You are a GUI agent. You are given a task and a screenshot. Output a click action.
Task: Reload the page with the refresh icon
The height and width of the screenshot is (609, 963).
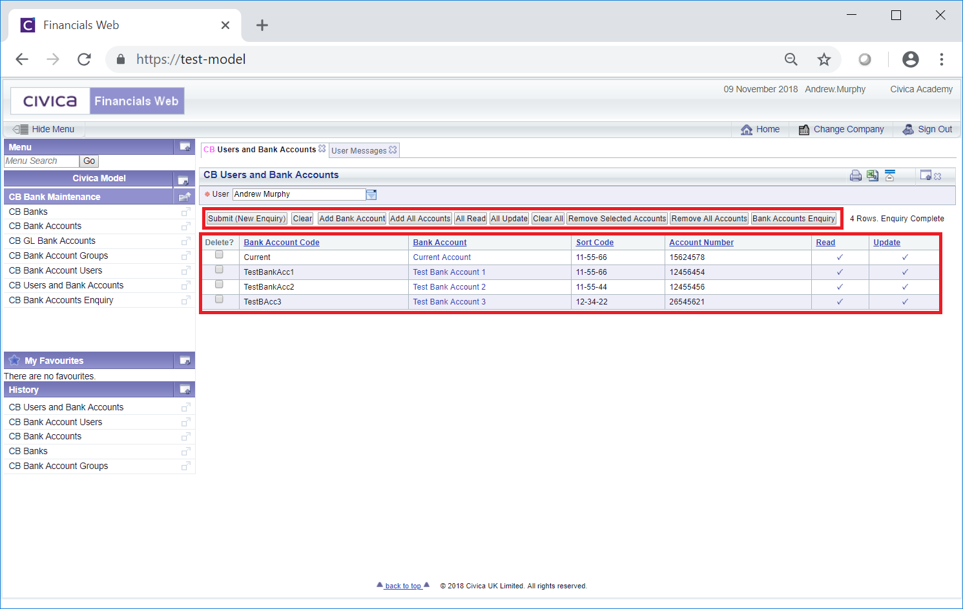pos(84,59)
